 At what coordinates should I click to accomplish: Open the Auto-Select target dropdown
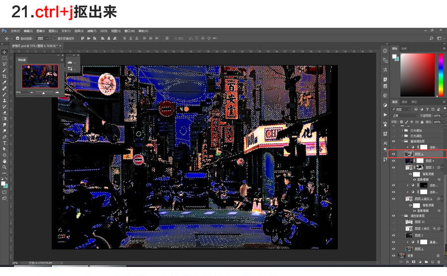[x=43, y=38]
